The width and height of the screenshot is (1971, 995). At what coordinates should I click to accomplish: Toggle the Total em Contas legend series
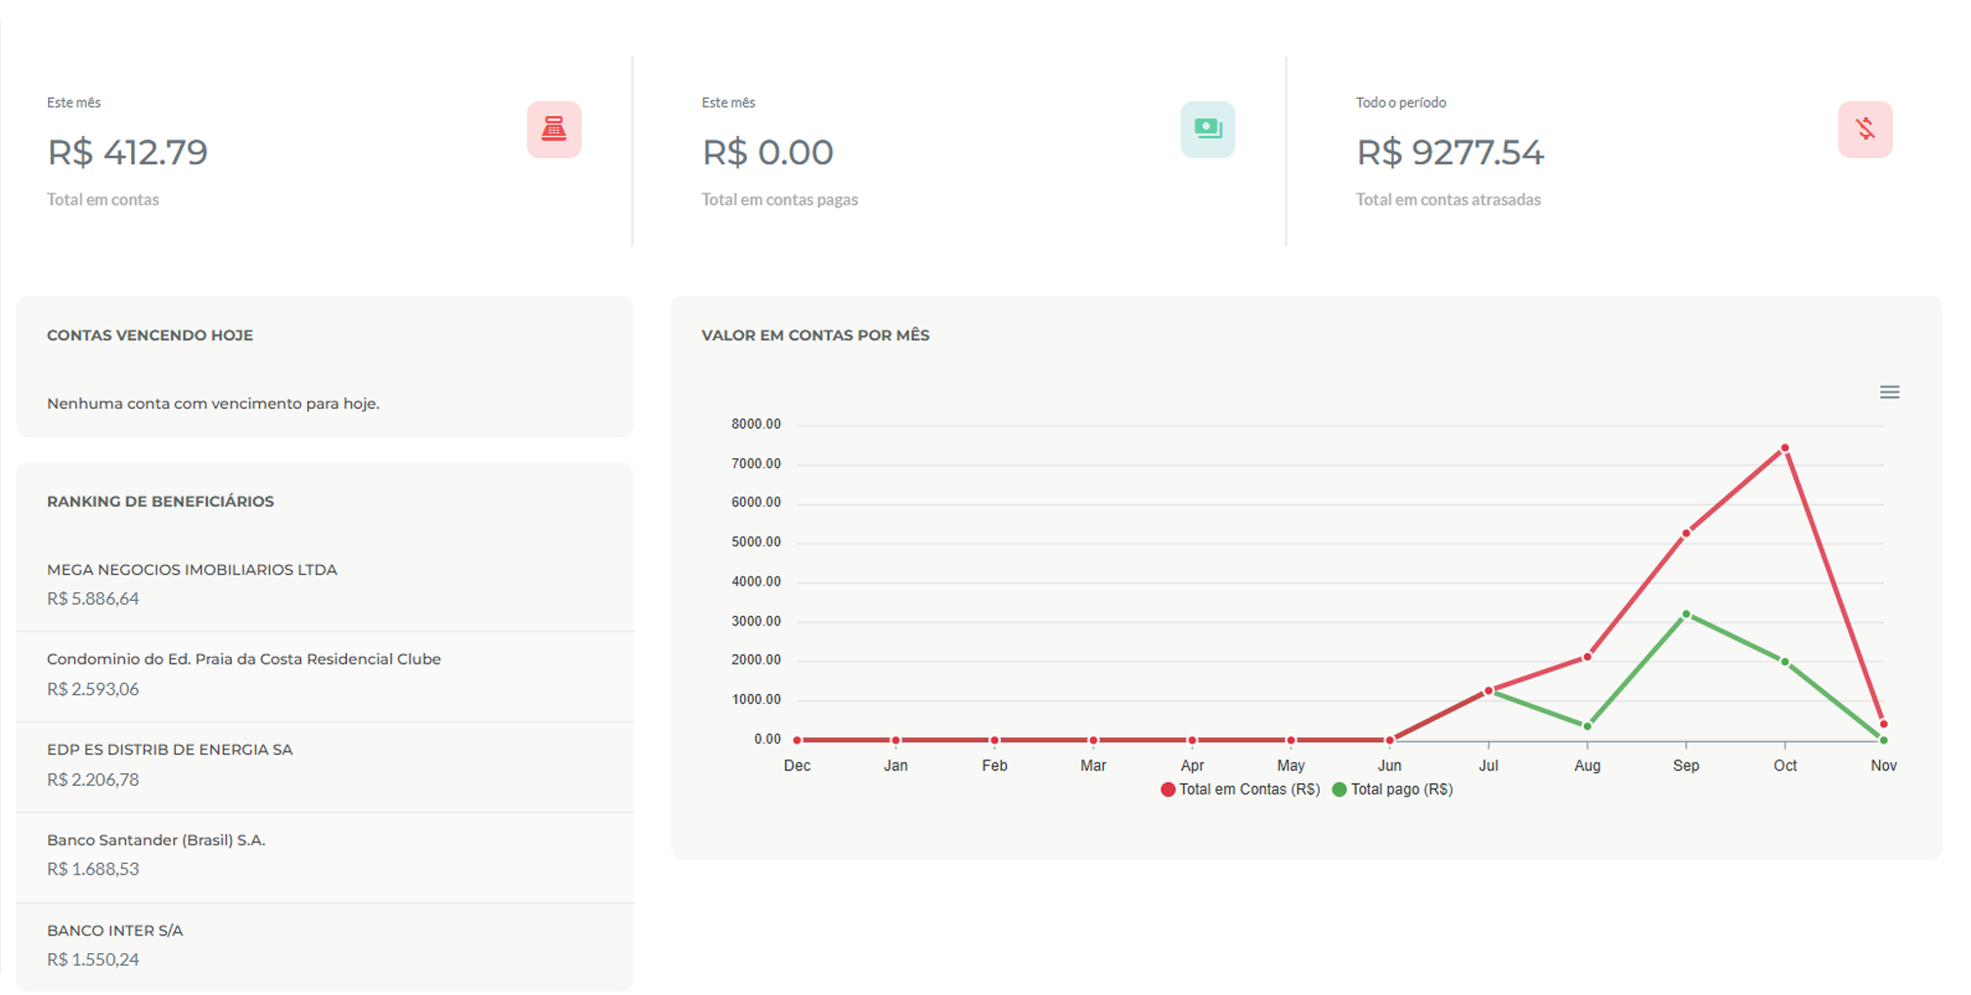click(1248, 790)
